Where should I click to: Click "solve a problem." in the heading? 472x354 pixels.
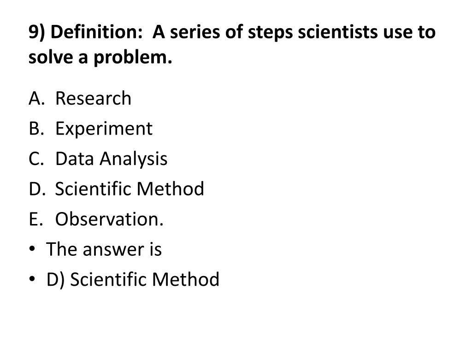tap(100, 58)
